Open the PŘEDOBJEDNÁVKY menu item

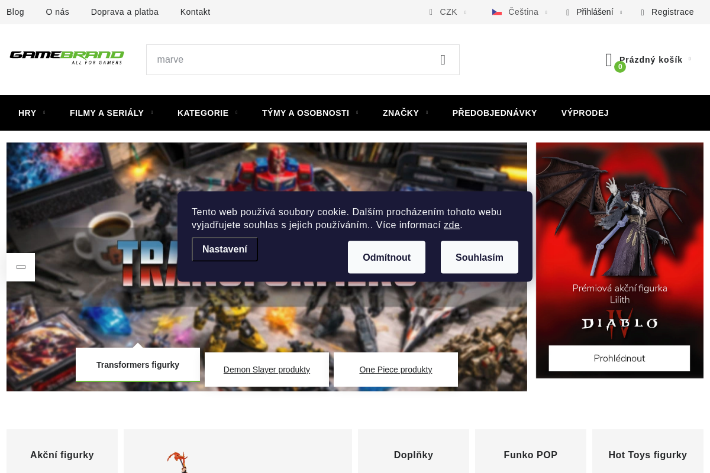point(495,113)
